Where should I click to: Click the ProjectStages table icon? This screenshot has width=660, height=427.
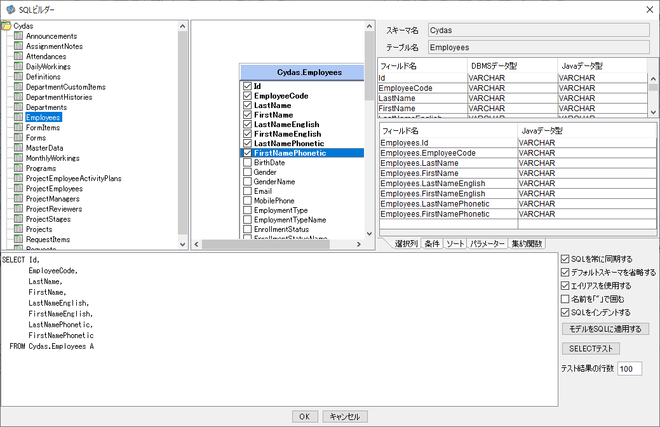point(18,219)
